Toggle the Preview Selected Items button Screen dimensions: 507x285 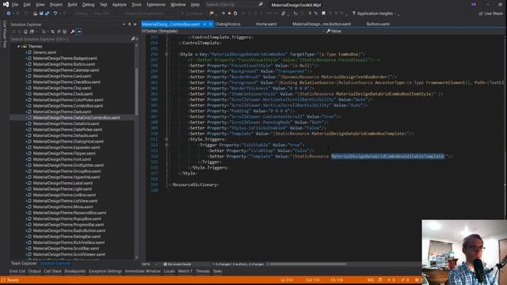(79, 32)
